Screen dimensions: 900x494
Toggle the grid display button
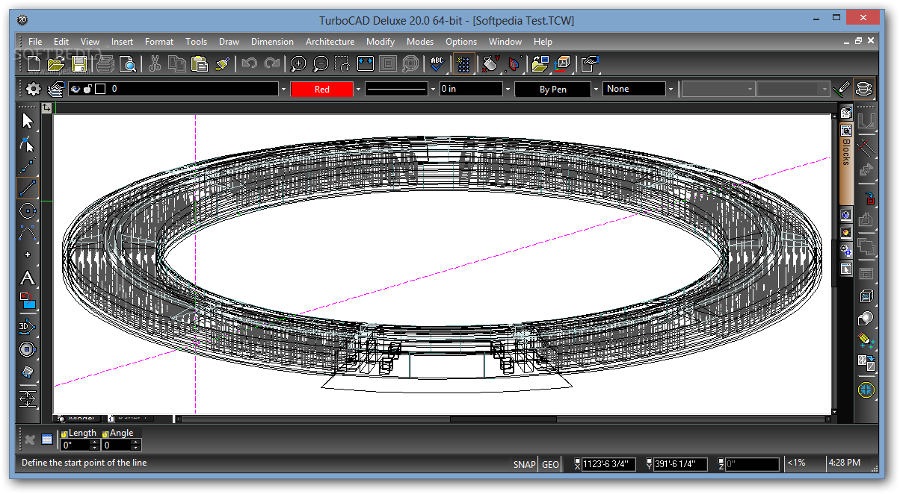463,64
